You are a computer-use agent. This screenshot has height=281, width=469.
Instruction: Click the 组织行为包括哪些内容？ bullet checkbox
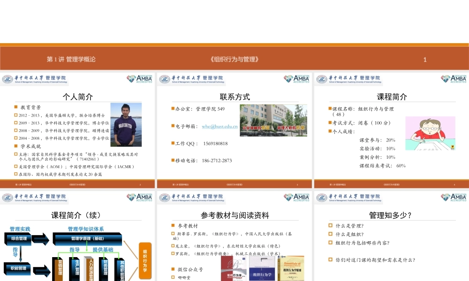(331, 243)
